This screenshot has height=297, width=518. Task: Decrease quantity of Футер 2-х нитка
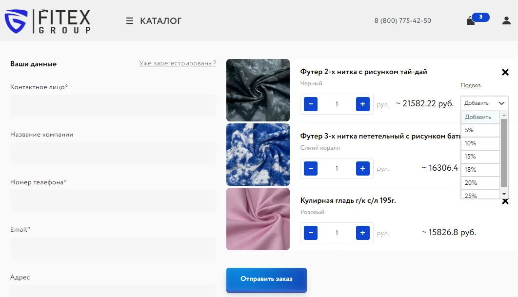(x=311, y=104)
